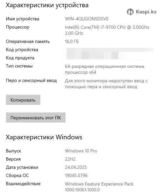Click the Windows 10 Pro edition value
The width and height of the screenshot is (163, 196).
(81, 151)
